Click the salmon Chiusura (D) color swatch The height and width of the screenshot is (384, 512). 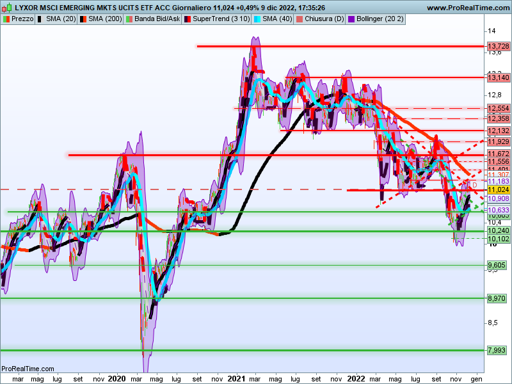click(300, 19)
